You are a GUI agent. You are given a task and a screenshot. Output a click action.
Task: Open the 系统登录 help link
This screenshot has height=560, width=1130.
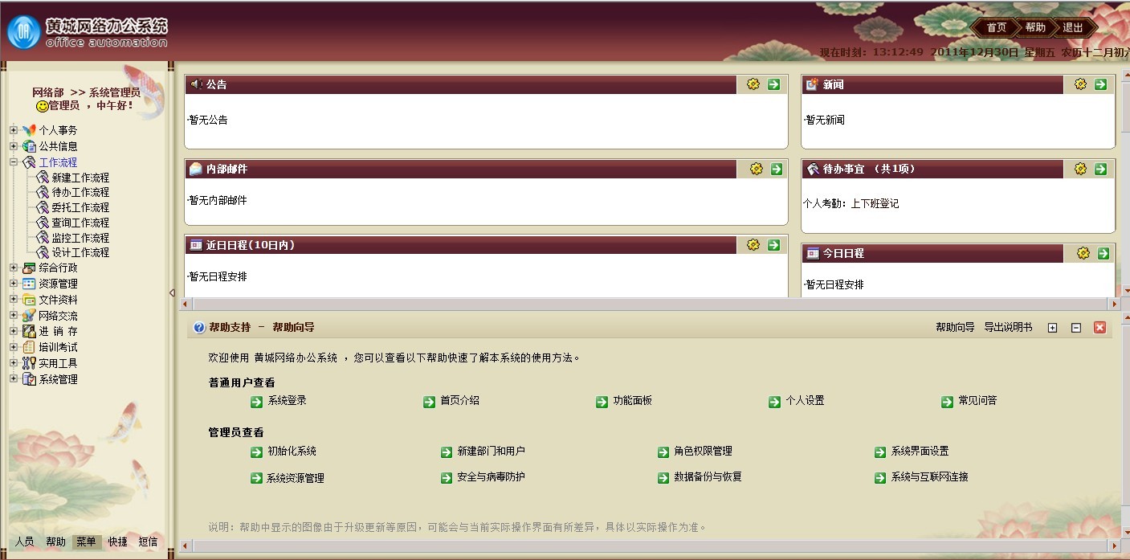tap(287, 401)
